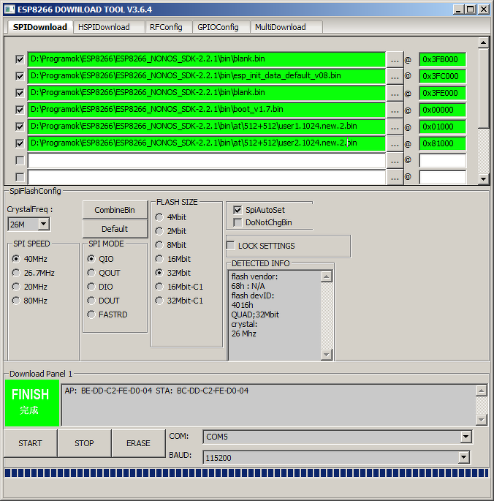
Task: Click file list scrollbar down arrow
Action: [x=484, y=179]
